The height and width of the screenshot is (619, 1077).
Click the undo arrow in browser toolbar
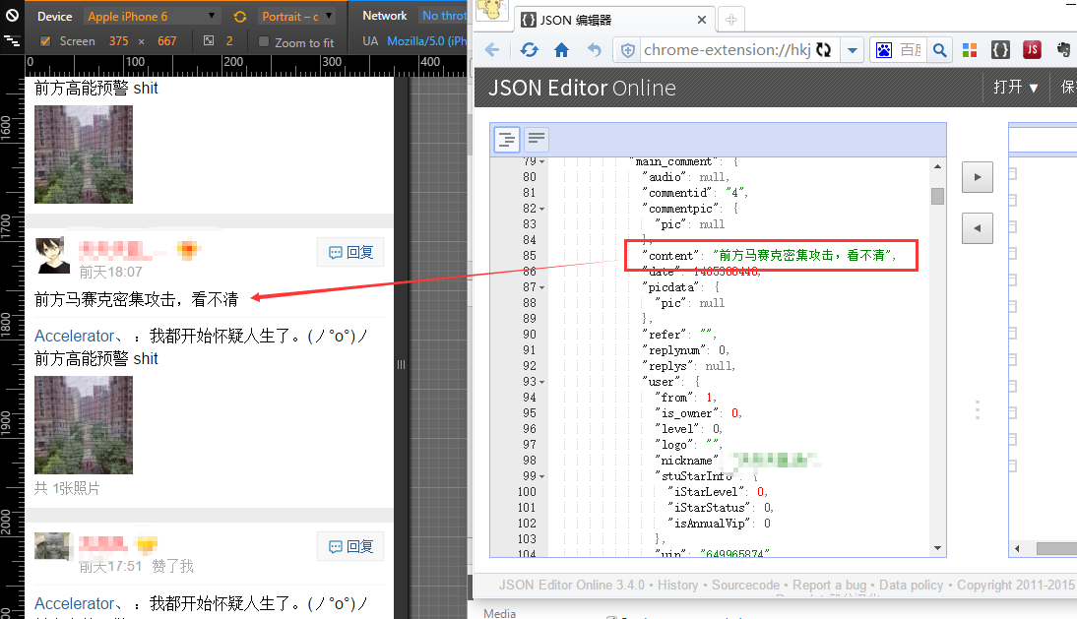595,50
